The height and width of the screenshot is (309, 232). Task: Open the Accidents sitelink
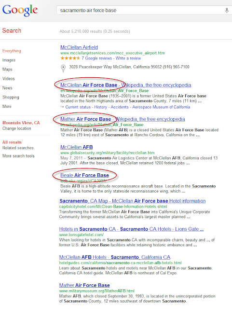click(x=119, y=107)
